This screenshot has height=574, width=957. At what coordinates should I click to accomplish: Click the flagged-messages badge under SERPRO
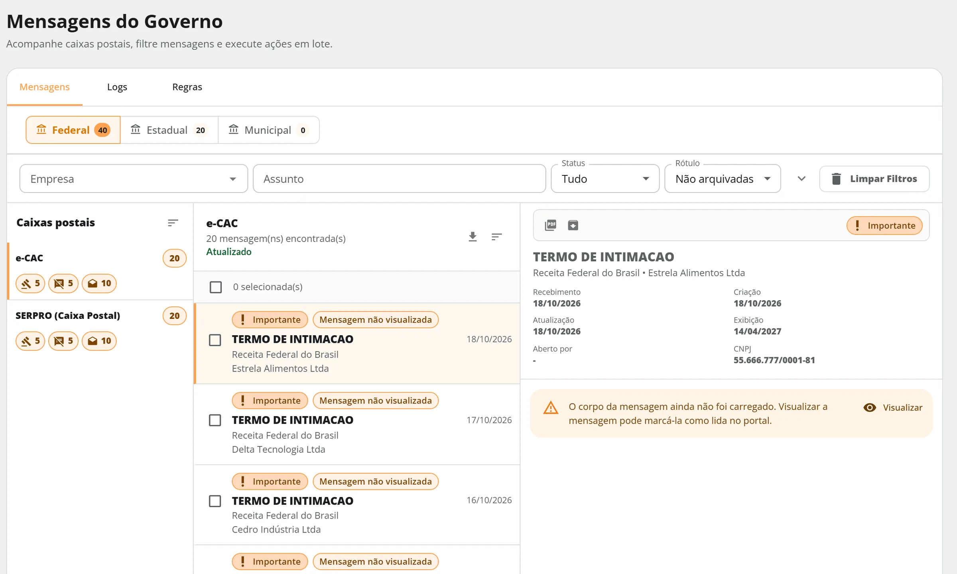tap(63, 341)
